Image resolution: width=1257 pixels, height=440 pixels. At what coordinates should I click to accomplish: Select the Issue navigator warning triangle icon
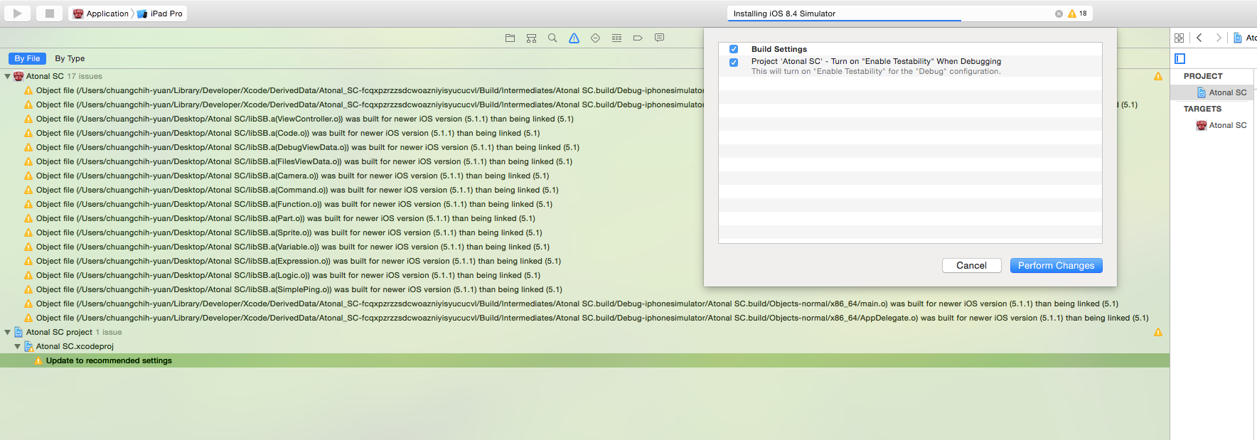[574, 38]
